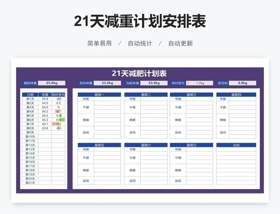Click the 自动统计 subtitle text
The width and height of the screenshot is (280, 214).
(140, 44)
